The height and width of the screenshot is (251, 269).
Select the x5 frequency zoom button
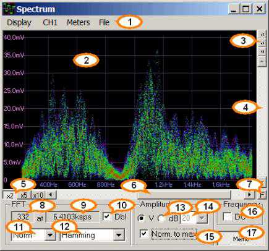pos(24,195)
